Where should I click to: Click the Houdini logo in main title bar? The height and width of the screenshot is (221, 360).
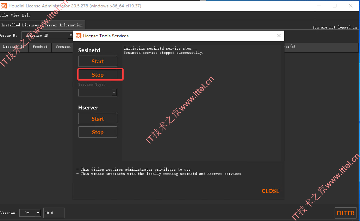(x=4, y=6)
